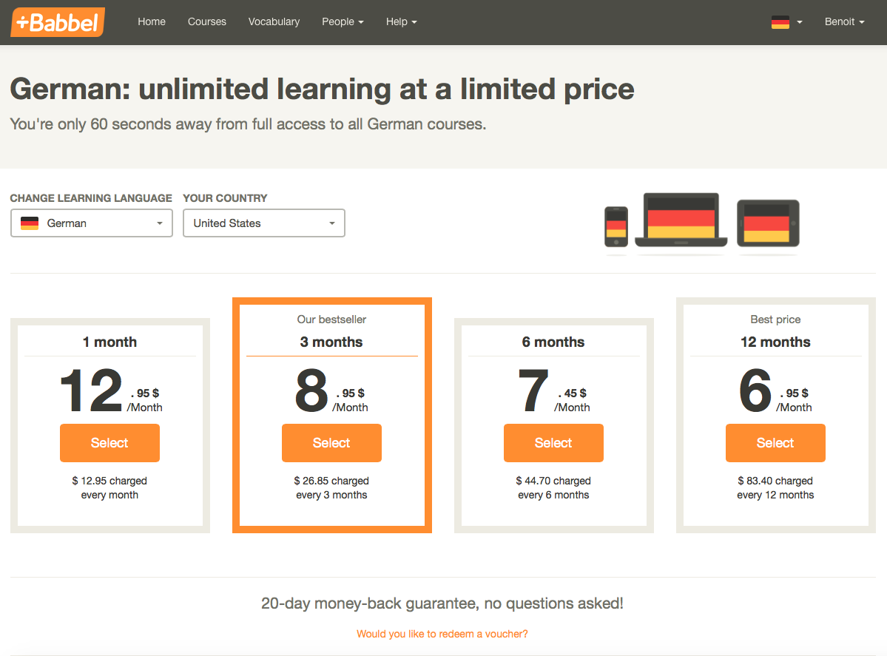Go to the Home page
This screenshot has height=656, width=887.
(x=152, y=22)
